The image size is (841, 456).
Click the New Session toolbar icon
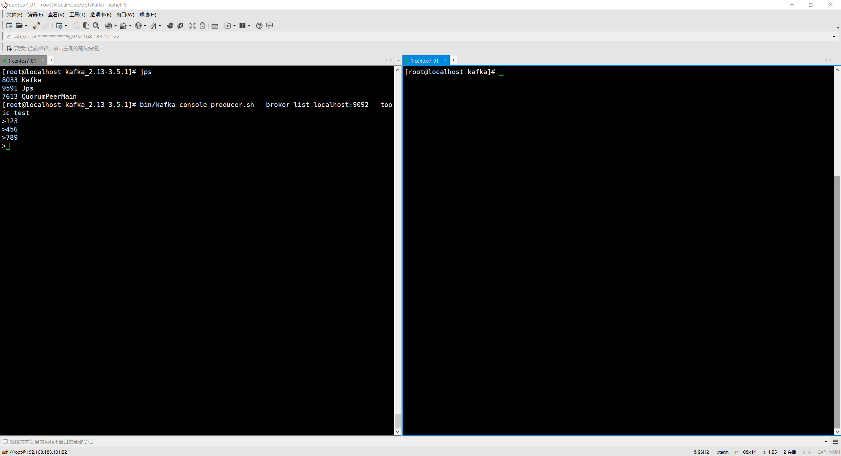tap(9, 26)
